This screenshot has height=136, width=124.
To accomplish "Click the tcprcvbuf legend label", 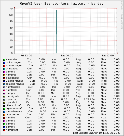I will point(11,102).
